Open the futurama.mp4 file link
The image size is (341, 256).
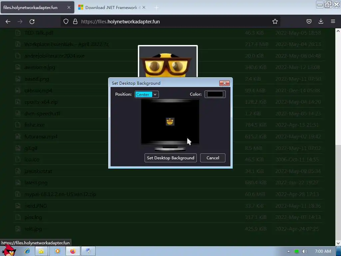[x=41, y=136]
